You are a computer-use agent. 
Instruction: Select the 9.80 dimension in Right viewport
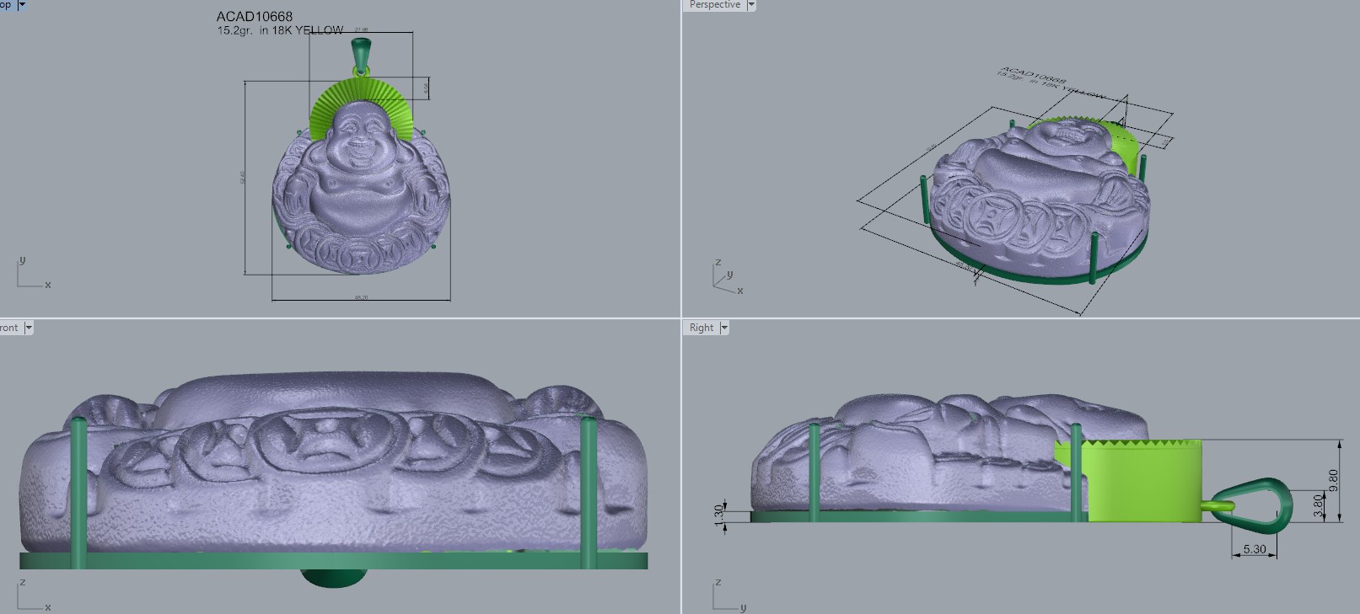(1333, 481)
